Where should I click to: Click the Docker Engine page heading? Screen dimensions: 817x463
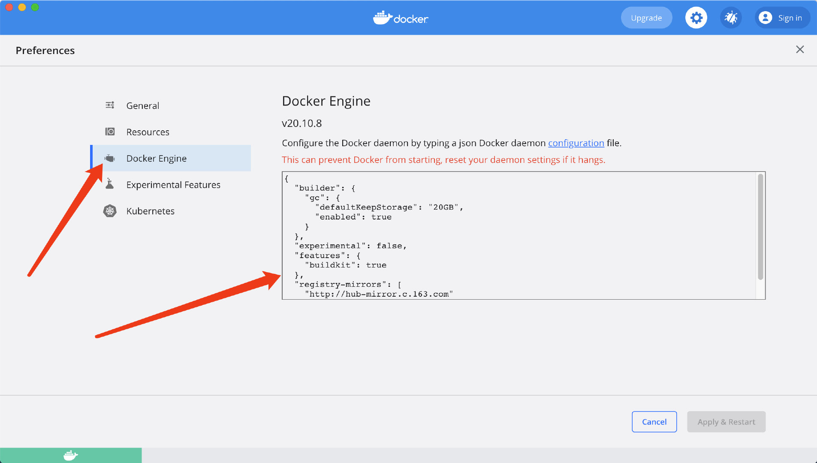click(326, 101)
